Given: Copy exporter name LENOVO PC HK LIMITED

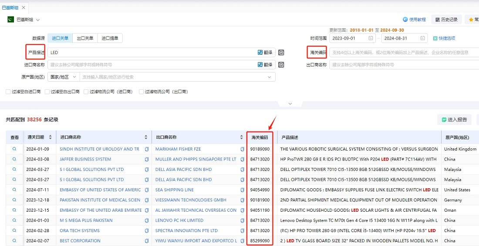Looking at the screenshot, I should click(x=242, y=220).
